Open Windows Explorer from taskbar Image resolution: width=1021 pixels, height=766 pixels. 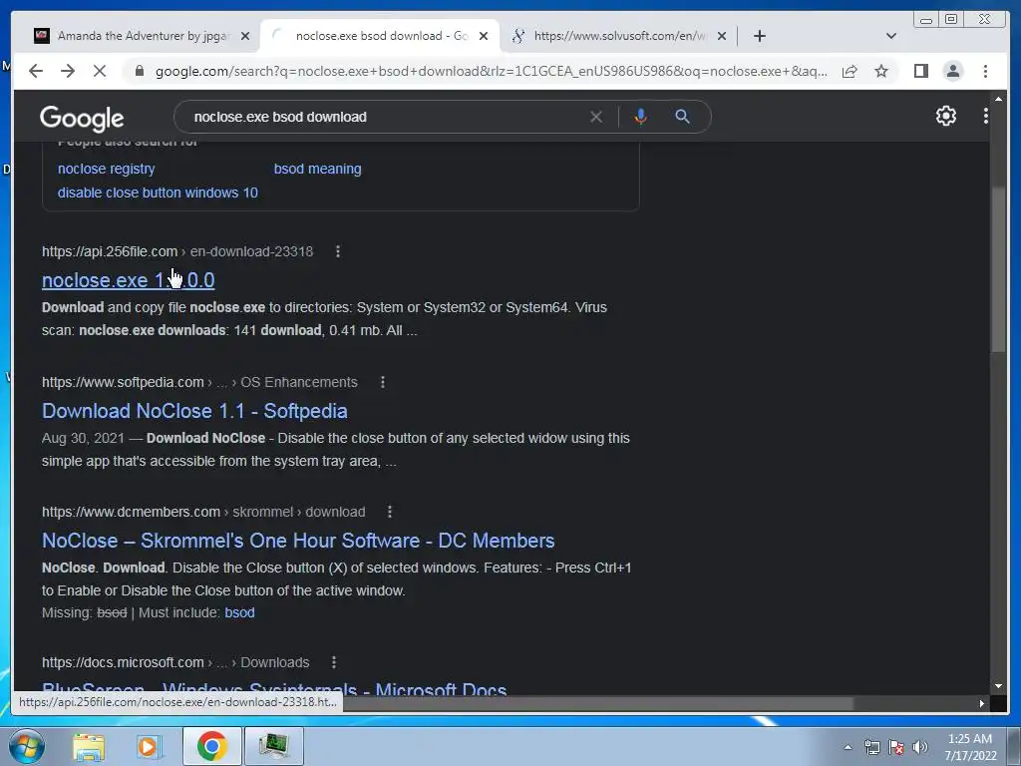tap(89, 746)
